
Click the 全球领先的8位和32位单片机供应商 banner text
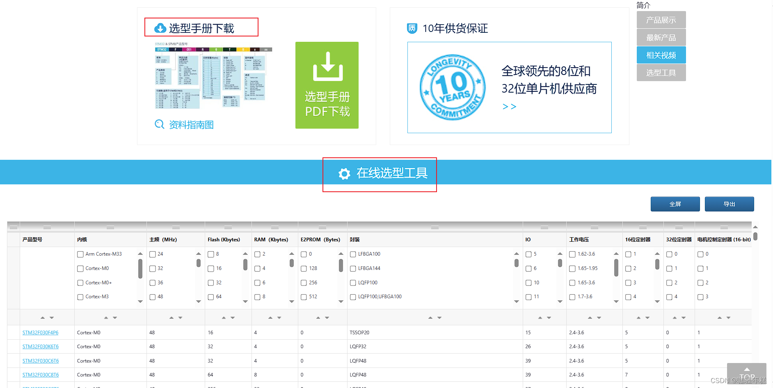click(x=549, y=79)
